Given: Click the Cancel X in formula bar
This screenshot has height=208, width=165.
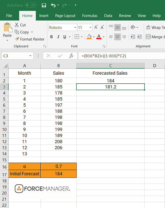Looking at the screenshot, I should [x=48, y=56].
